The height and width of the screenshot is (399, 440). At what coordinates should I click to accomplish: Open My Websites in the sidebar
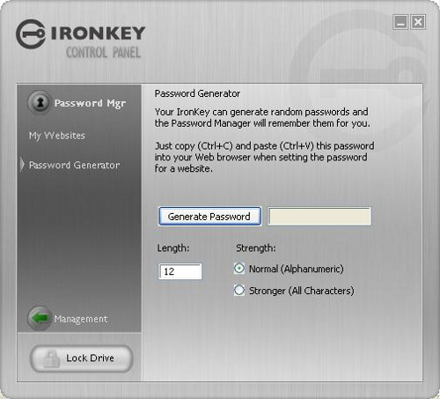click(x=57, y=136)
